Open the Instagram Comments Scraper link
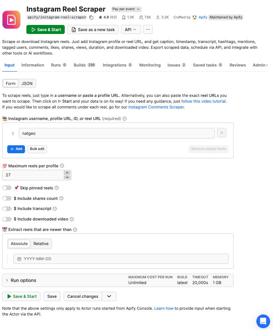The image size is (273, 330). (x=155, y=107)
